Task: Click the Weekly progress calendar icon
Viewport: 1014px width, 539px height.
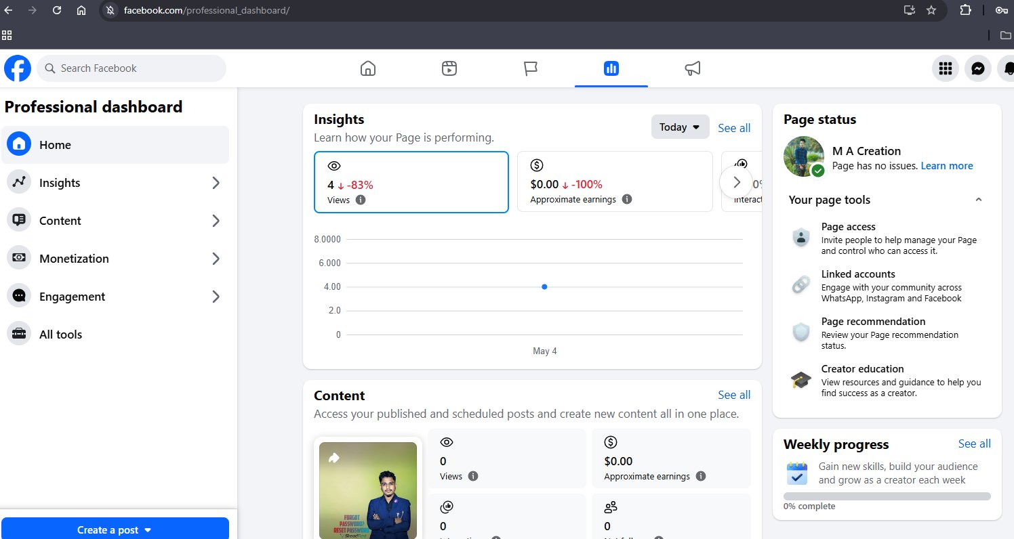Action: pyautogui.click(x=796, y=473)
